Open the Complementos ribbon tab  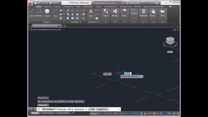click(110, 6)
